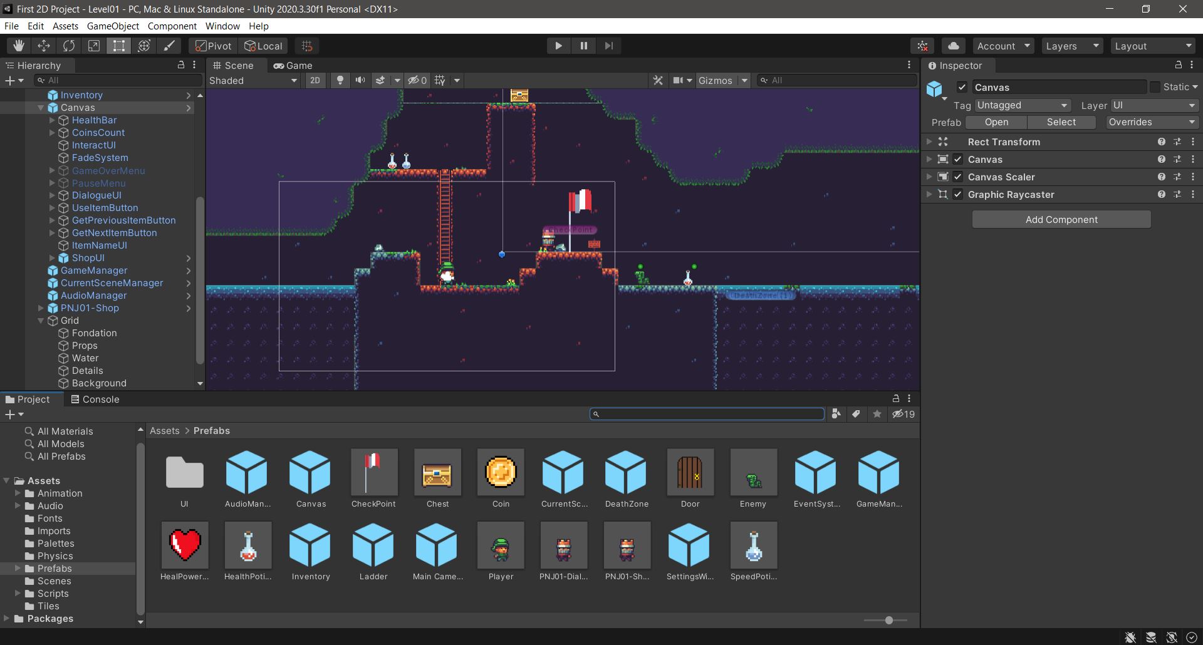The width and height of the screenshot is (1203, 645).
Task: Navigate to Assets breadcrumb
Action: (165, 431)
